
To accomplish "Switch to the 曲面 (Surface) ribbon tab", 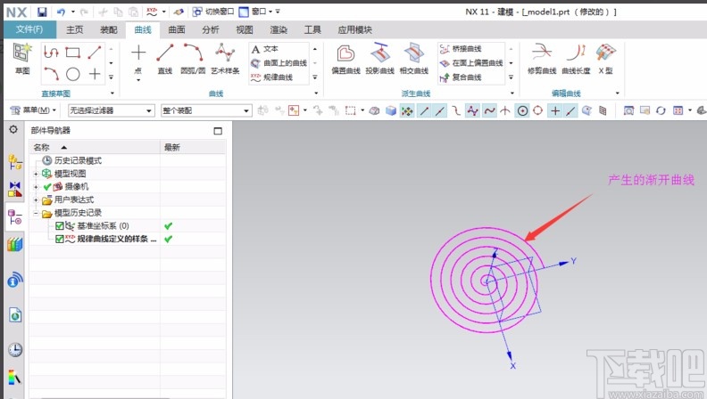I will (x=177, y=29).
